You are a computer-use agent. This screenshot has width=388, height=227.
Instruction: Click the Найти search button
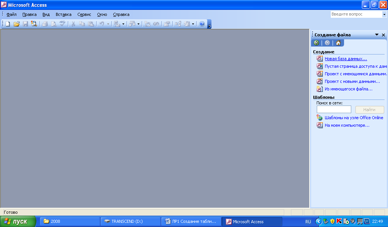[x=370, y=109]
